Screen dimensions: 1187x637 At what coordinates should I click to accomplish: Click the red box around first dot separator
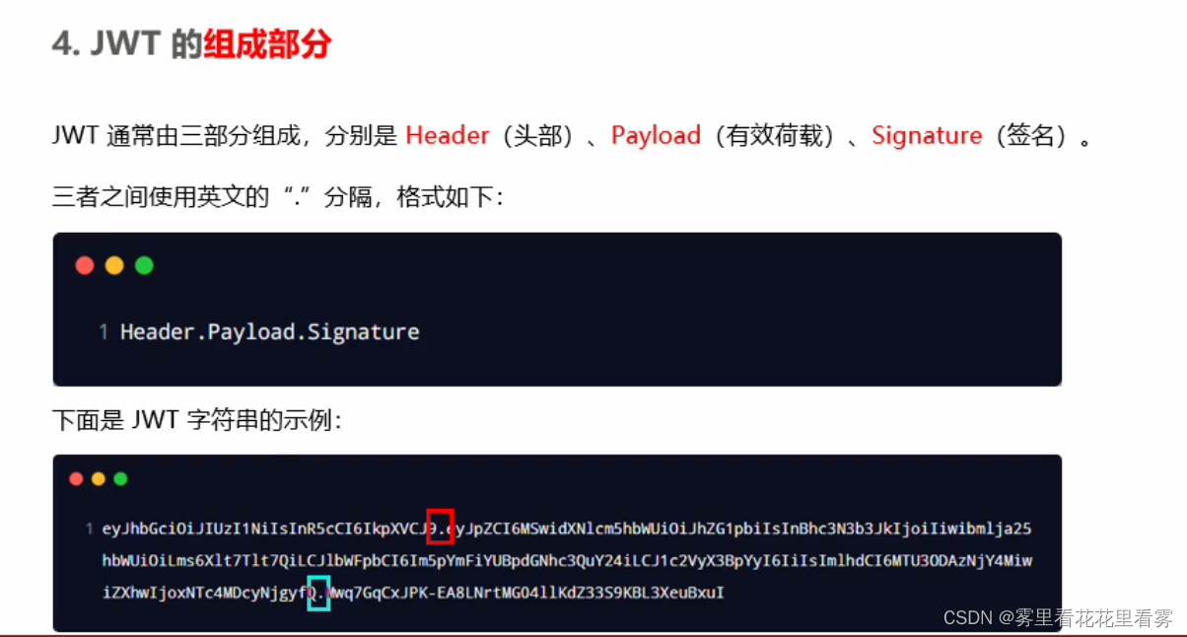(440, 527)
